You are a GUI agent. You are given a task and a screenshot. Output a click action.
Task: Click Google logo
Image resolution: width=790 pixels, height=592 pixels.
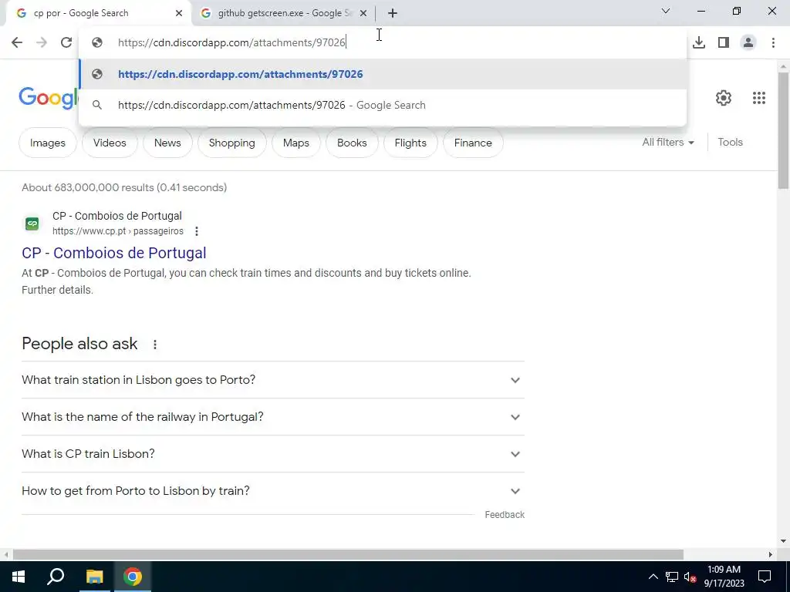click(49, 98)
